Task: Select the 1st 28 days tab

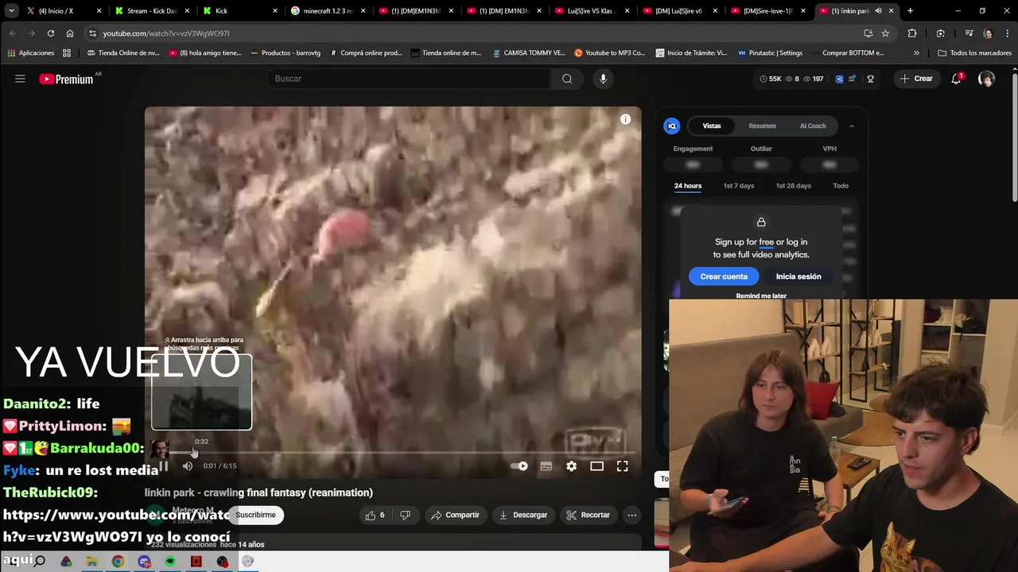Action: click(794, 186)
